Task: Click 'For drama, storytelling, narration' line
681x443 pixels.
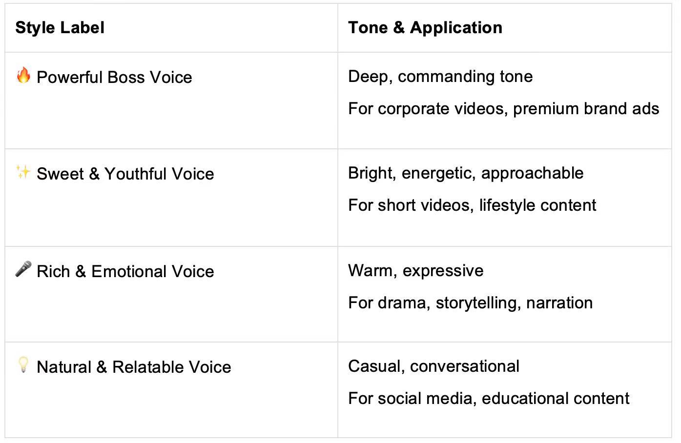Action: pyautogui.click(x=470, y=303)
